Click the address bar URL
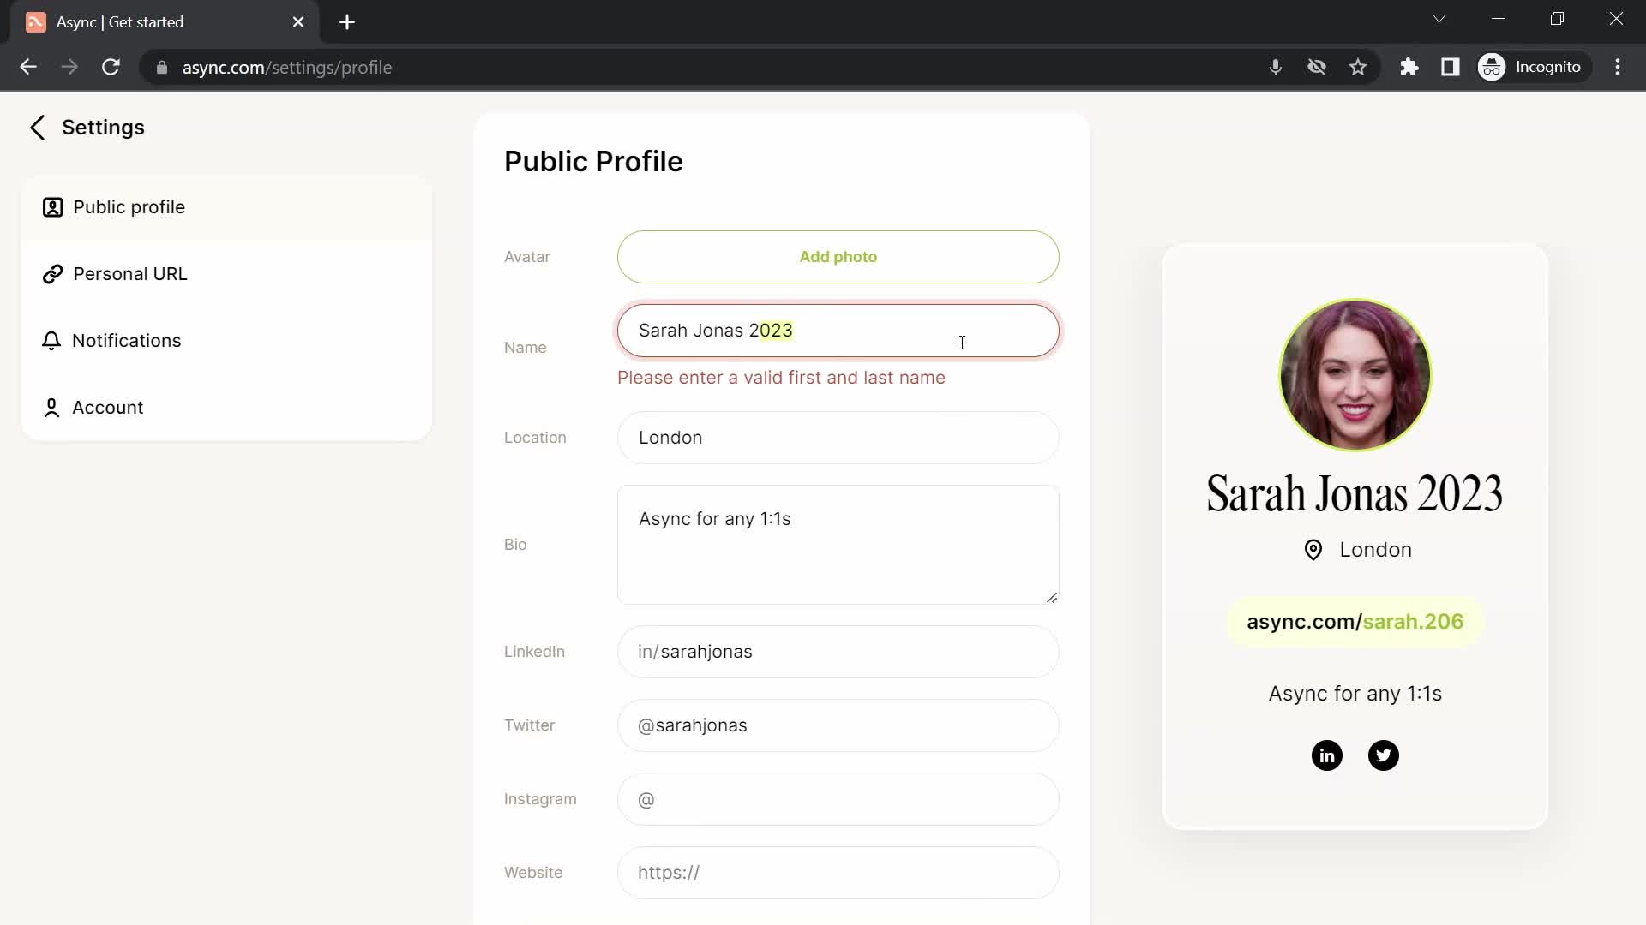 point(287,68)
